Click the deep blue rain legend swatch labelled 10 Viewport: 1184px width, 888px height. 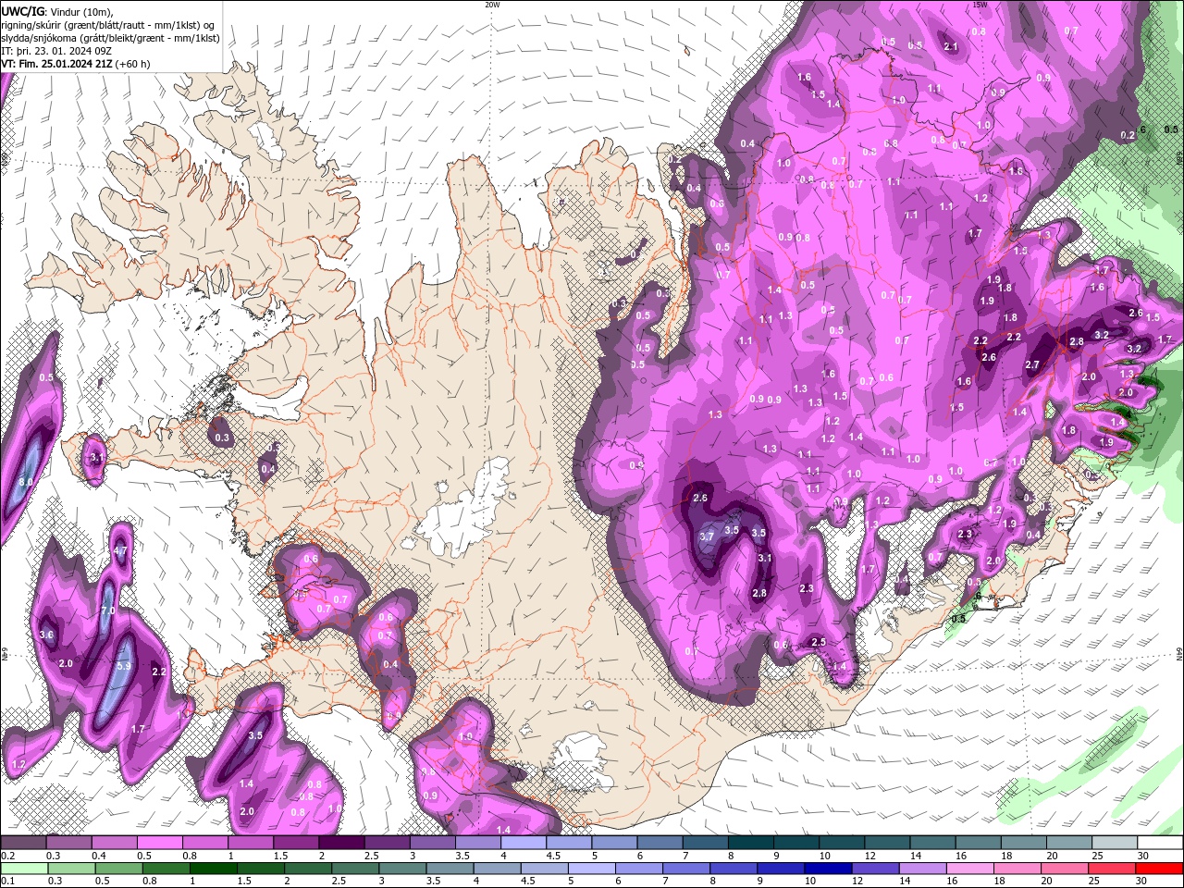[828, 869]
